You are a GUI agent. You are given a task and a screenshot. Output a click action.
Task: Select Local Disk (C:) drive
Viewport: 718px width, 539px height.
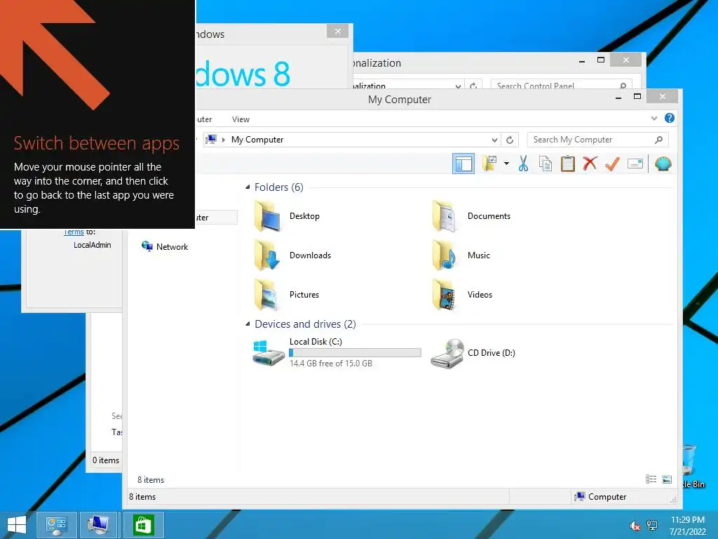[x=337, y=352]
